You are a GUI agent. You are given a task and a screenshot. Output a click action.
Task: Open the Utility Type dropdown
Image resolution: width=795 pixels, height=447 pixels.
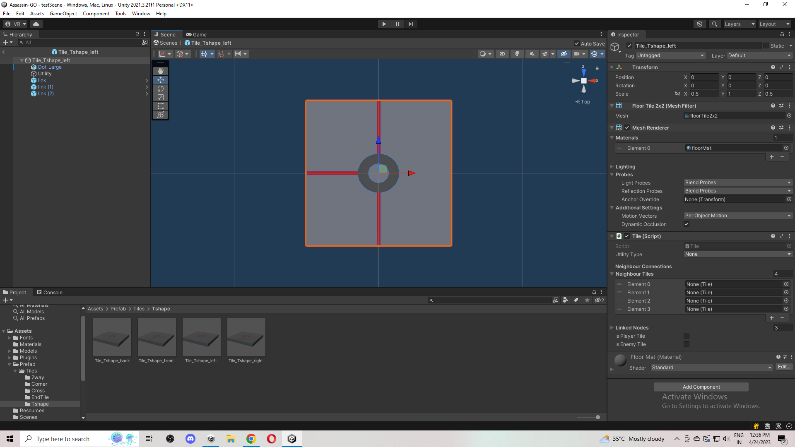(737, 254)
